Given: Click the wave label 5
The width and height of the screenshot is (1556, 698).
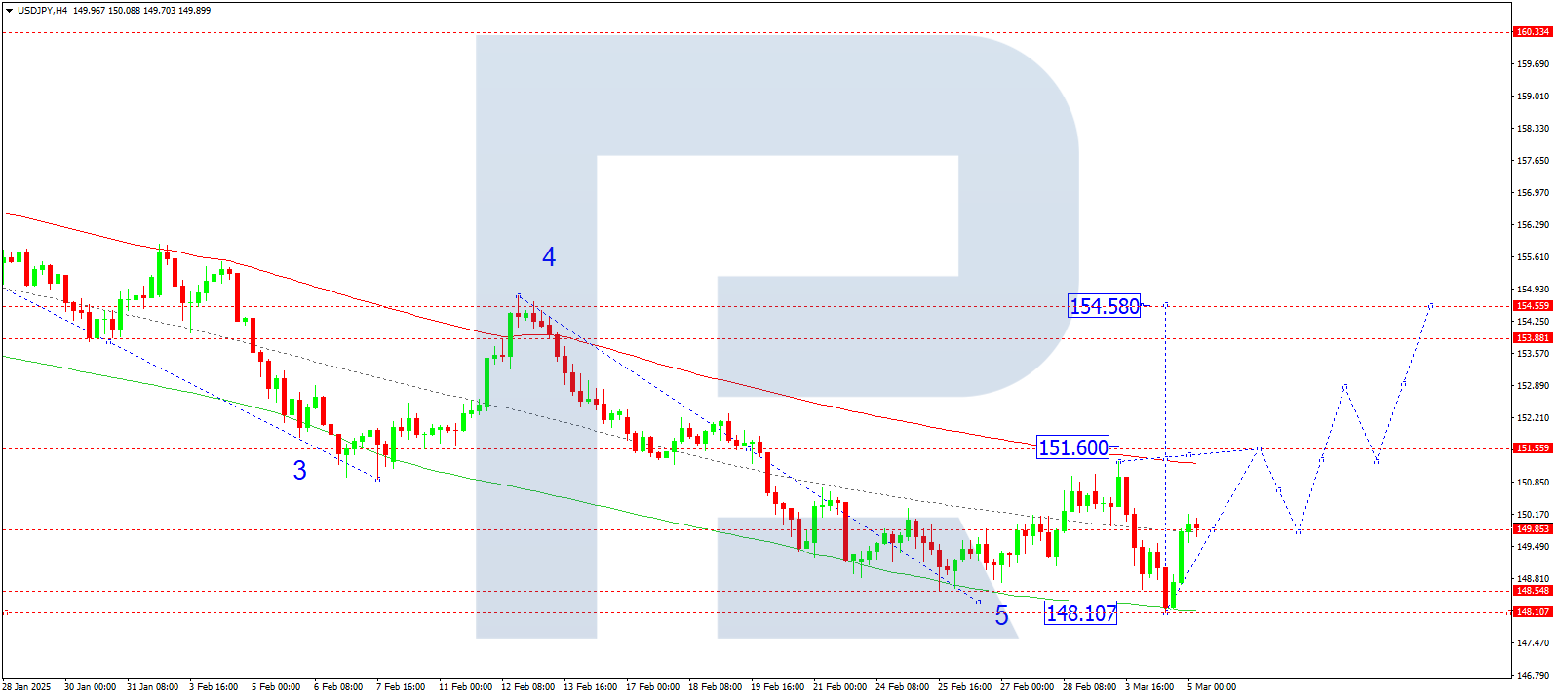Looking at the screenshot, I should tap(1001, 615).
